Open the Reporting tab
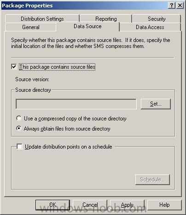The image size is (186, 215). coord(106,19)
